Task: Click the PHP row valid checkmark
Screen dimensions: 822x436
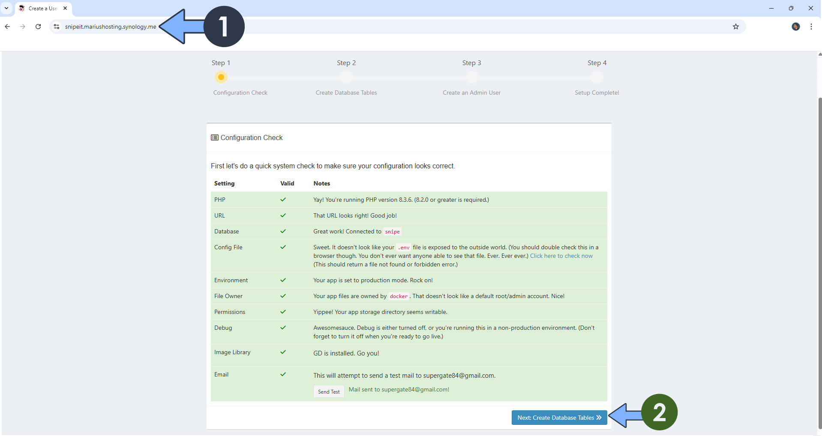Action: tap(283, 200)
